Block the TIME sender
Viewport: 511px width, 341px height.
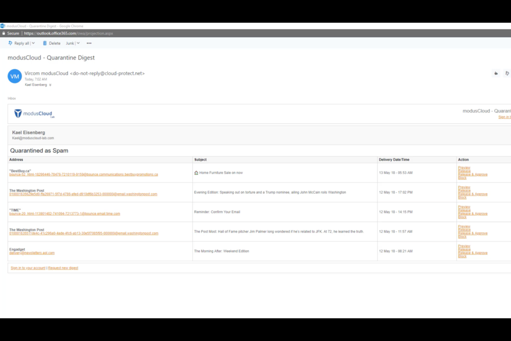pos(462,217)
